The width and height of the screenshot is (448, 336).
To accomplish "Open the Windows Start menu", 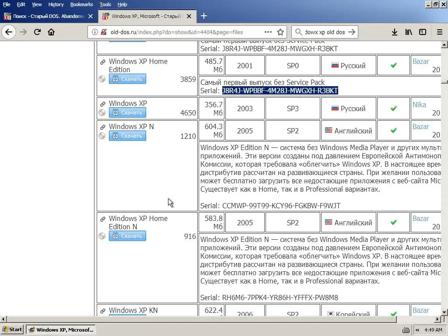I will tap(13, 330).
